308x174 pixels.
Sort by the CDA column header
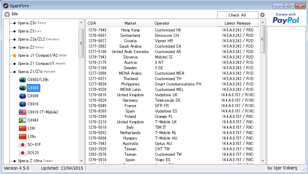(x=97, y=23)
